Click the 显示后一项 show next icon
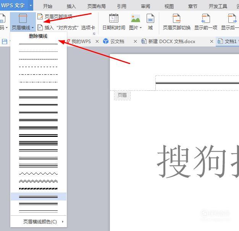 point(232,18)
